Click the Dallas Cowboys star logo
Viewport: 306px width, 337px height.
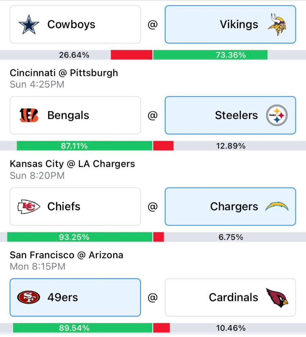point(29,24)
